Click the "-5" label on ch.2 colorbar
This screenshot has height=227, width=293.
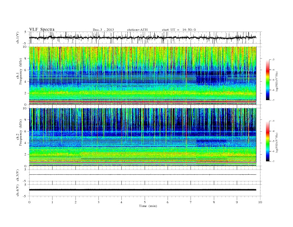coord(273,141)
